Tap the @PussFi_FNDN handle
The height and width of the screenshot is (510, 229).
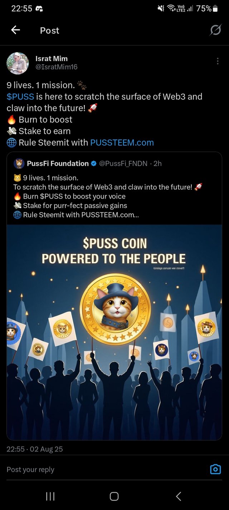(124, 164)
